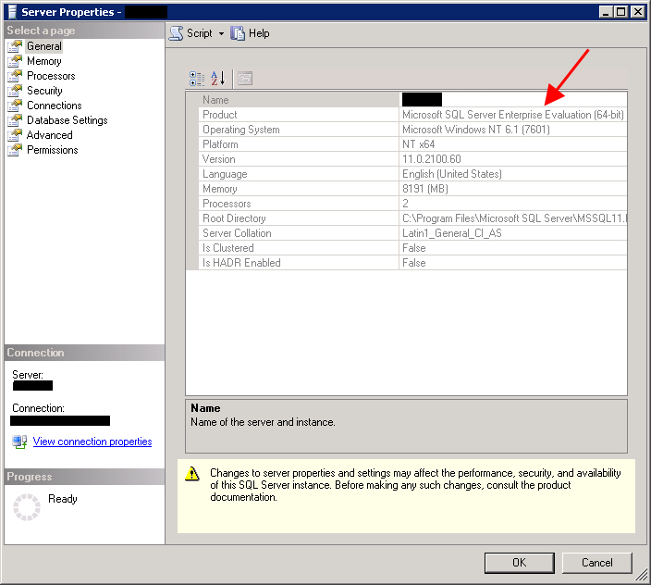The image size is (651, 585).
Task: Click the Microsoft SQL Server Enterprise Evaluation value
Action: tap(512, 115)
